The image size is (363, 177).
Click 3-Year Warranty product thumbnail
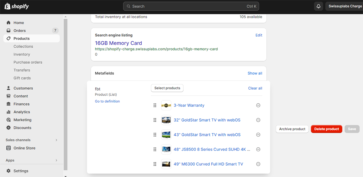[x=166, y=105]
